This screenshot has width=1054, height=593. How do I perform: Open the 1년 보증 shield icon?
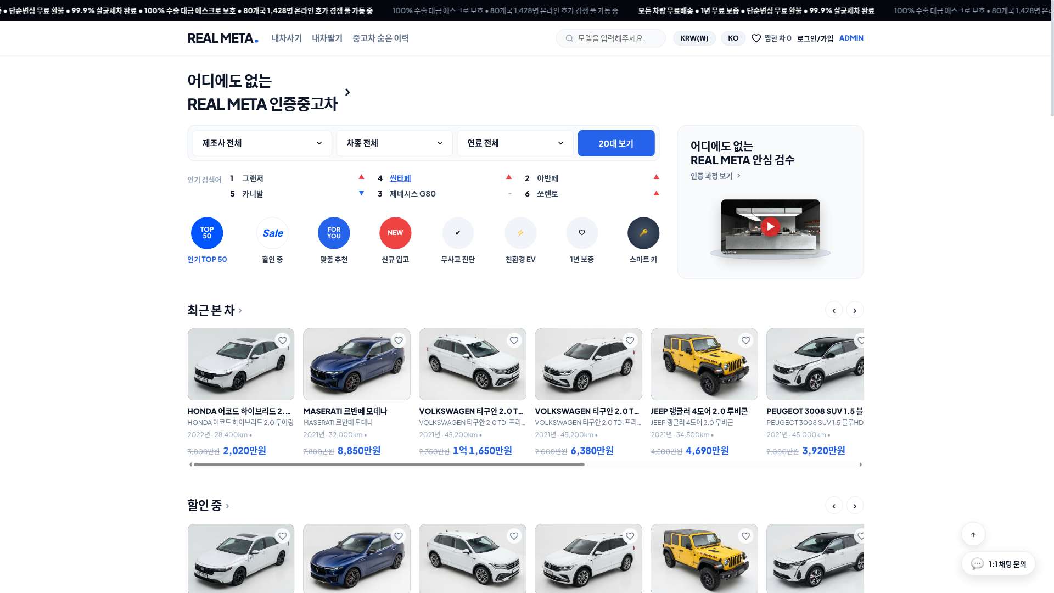(582, 233)
